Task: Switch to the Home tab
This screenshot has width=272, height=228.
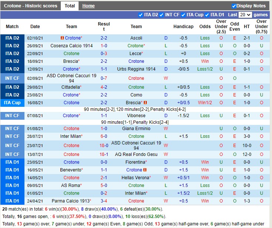Action: click(88, 6)
